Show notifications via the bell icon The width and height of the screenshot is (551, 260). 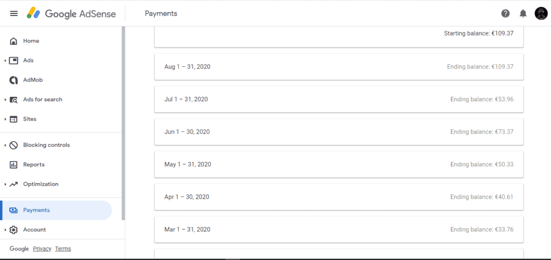click(x=523, y=13)
